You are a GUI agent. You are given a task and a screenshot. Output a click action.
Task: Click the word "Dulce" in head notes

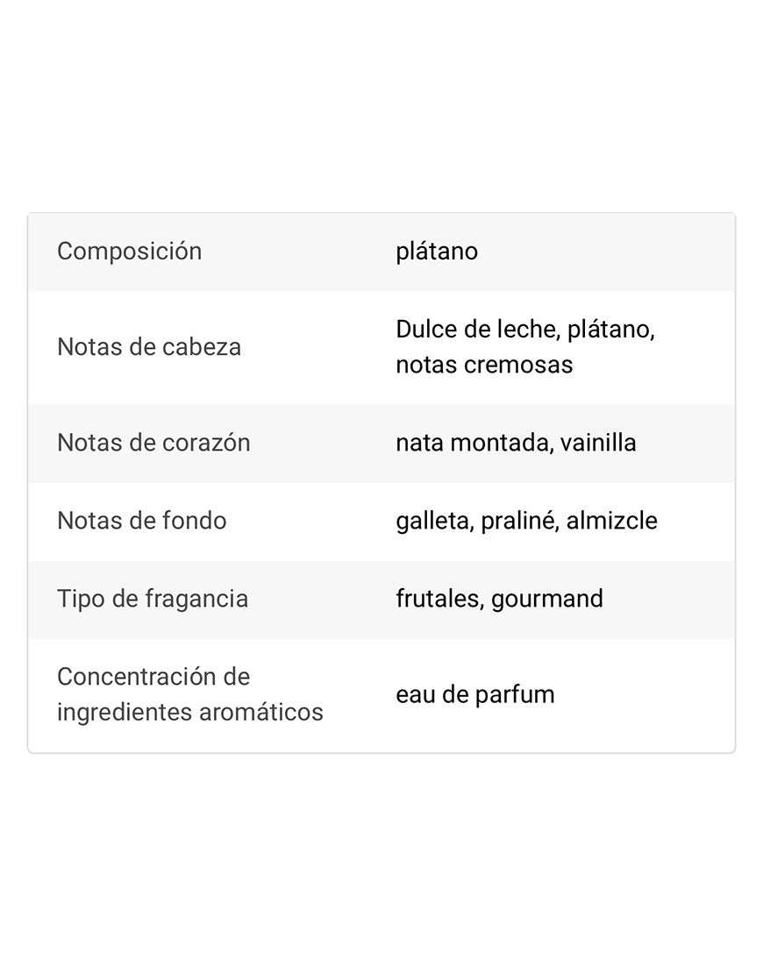click(x=424, y=330)
